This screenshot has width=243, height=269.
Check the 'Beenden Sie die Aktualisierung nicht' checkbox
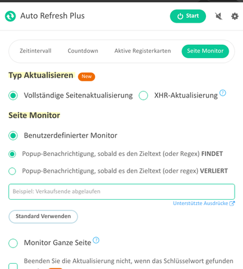13,266
